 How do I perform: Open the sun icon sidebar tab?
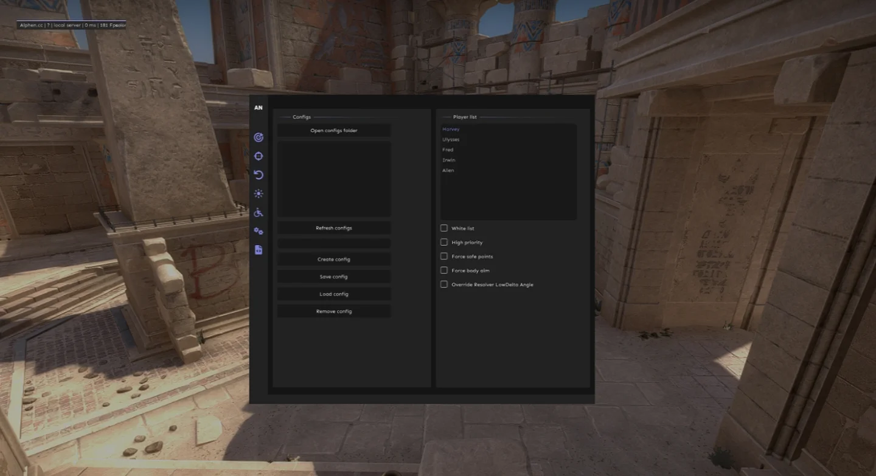coord(259,194)
